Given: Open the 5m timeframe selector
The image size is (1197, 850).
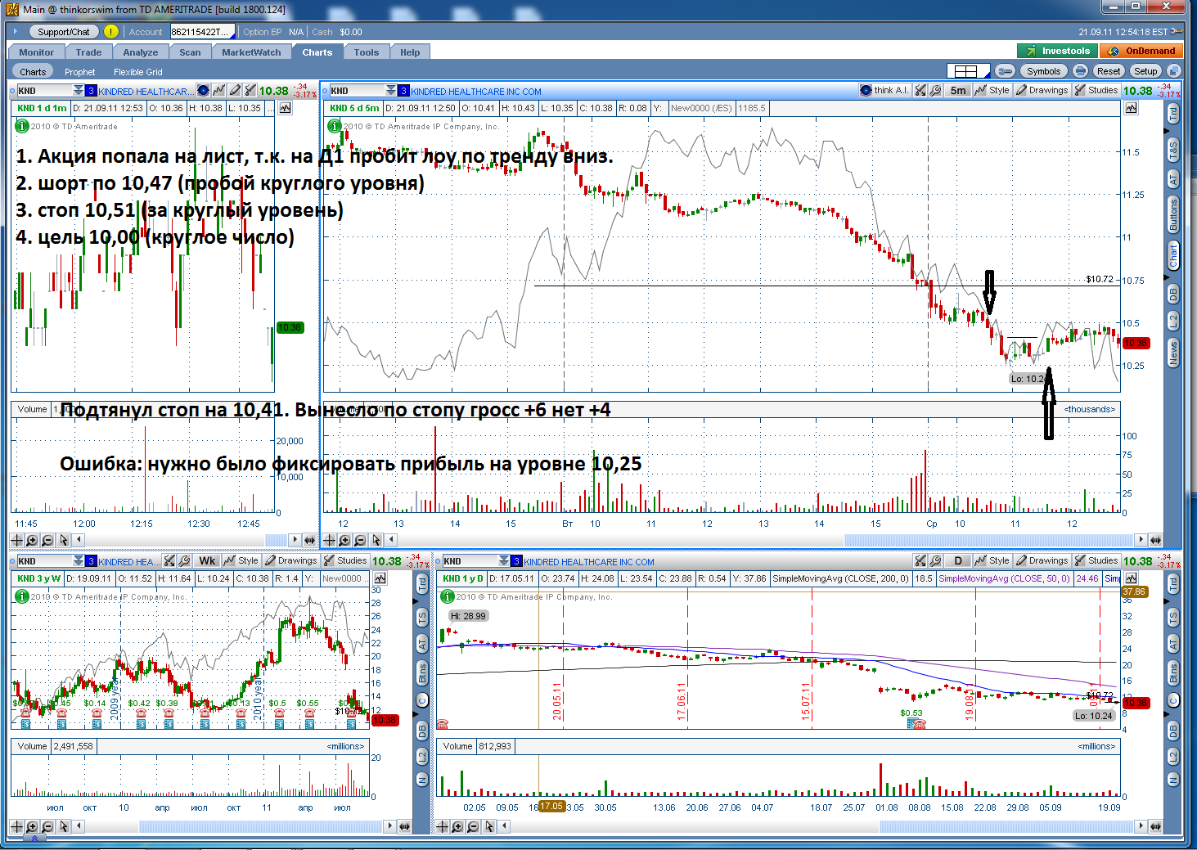Looking at the screenshot, I should pos(958,90).
